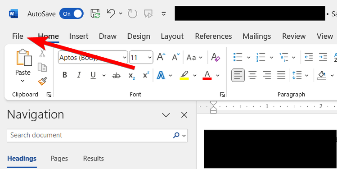Switch to the View tab
This screenshot has width=337, height=169.
[325, 36]
